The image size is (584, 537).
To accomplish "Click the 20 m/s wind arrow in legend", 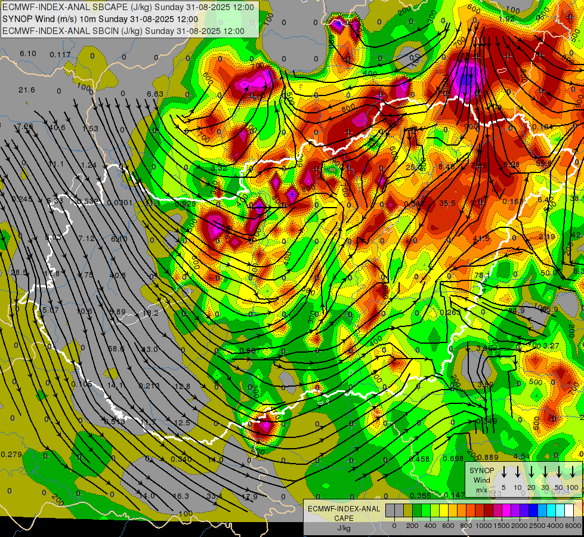I will coord(532,471).
